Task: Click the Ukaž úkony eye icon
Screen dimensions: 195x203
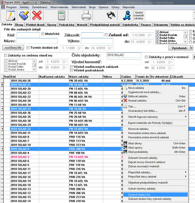Action: pyautogui.click(x=125, y=143)
